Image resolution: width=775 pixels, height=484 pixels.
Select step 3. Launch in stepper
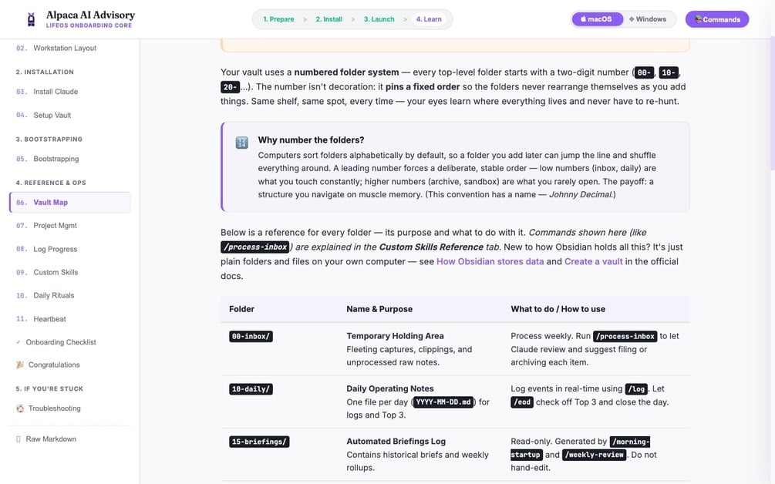tap(379, 19)
